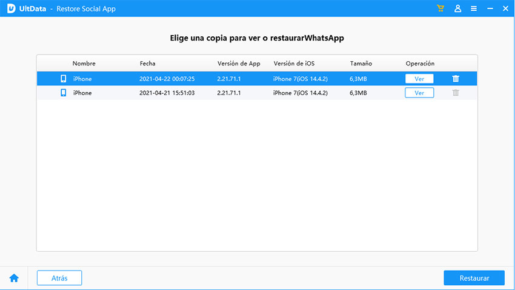Click 6,3MB size in 2021-04-21 row

[x=358, y=93]
